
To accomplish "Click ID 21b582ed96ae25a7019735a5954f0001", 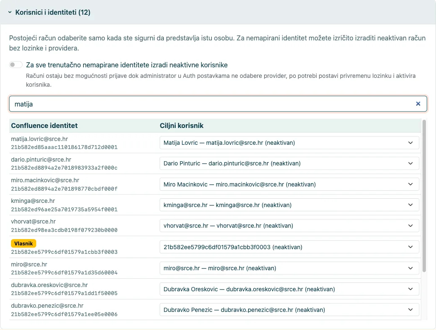I will 64,209.
